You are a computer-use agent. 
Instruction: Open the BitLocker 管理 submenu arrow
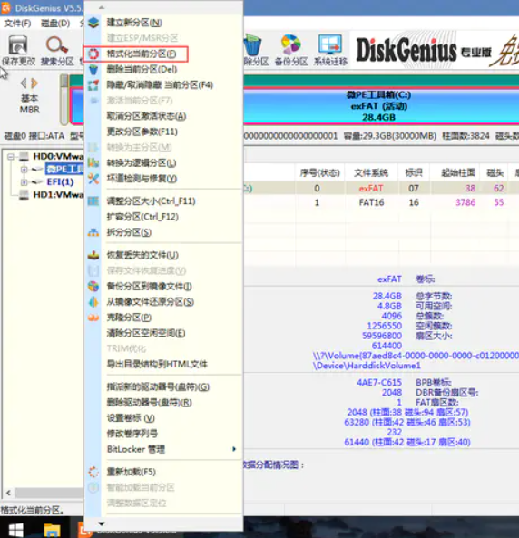pyautogui.click(x=234, y=449)
